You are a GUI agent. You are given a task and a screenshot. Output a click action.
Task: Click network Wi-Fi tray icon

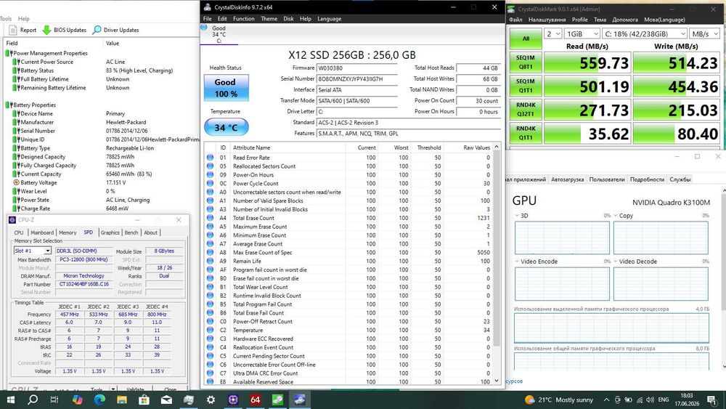click(640, 400)
